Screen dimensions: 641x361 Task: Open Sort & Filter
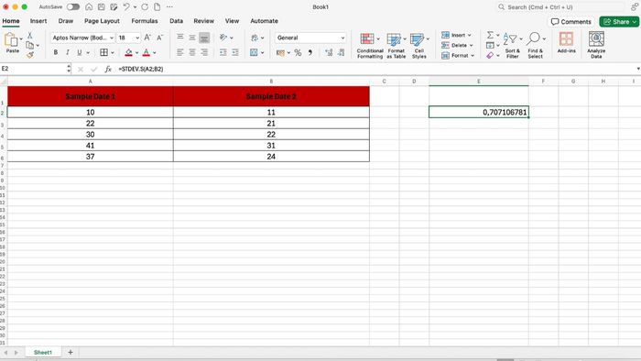(512, 46)
